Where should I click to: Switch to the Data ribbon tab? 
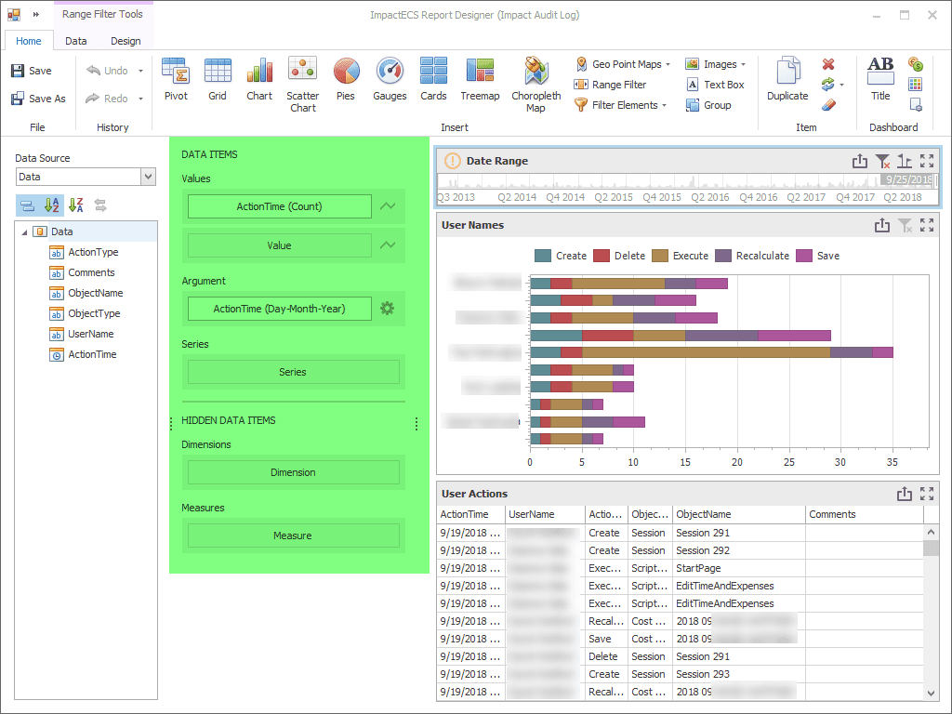click(x=76, y=41)
